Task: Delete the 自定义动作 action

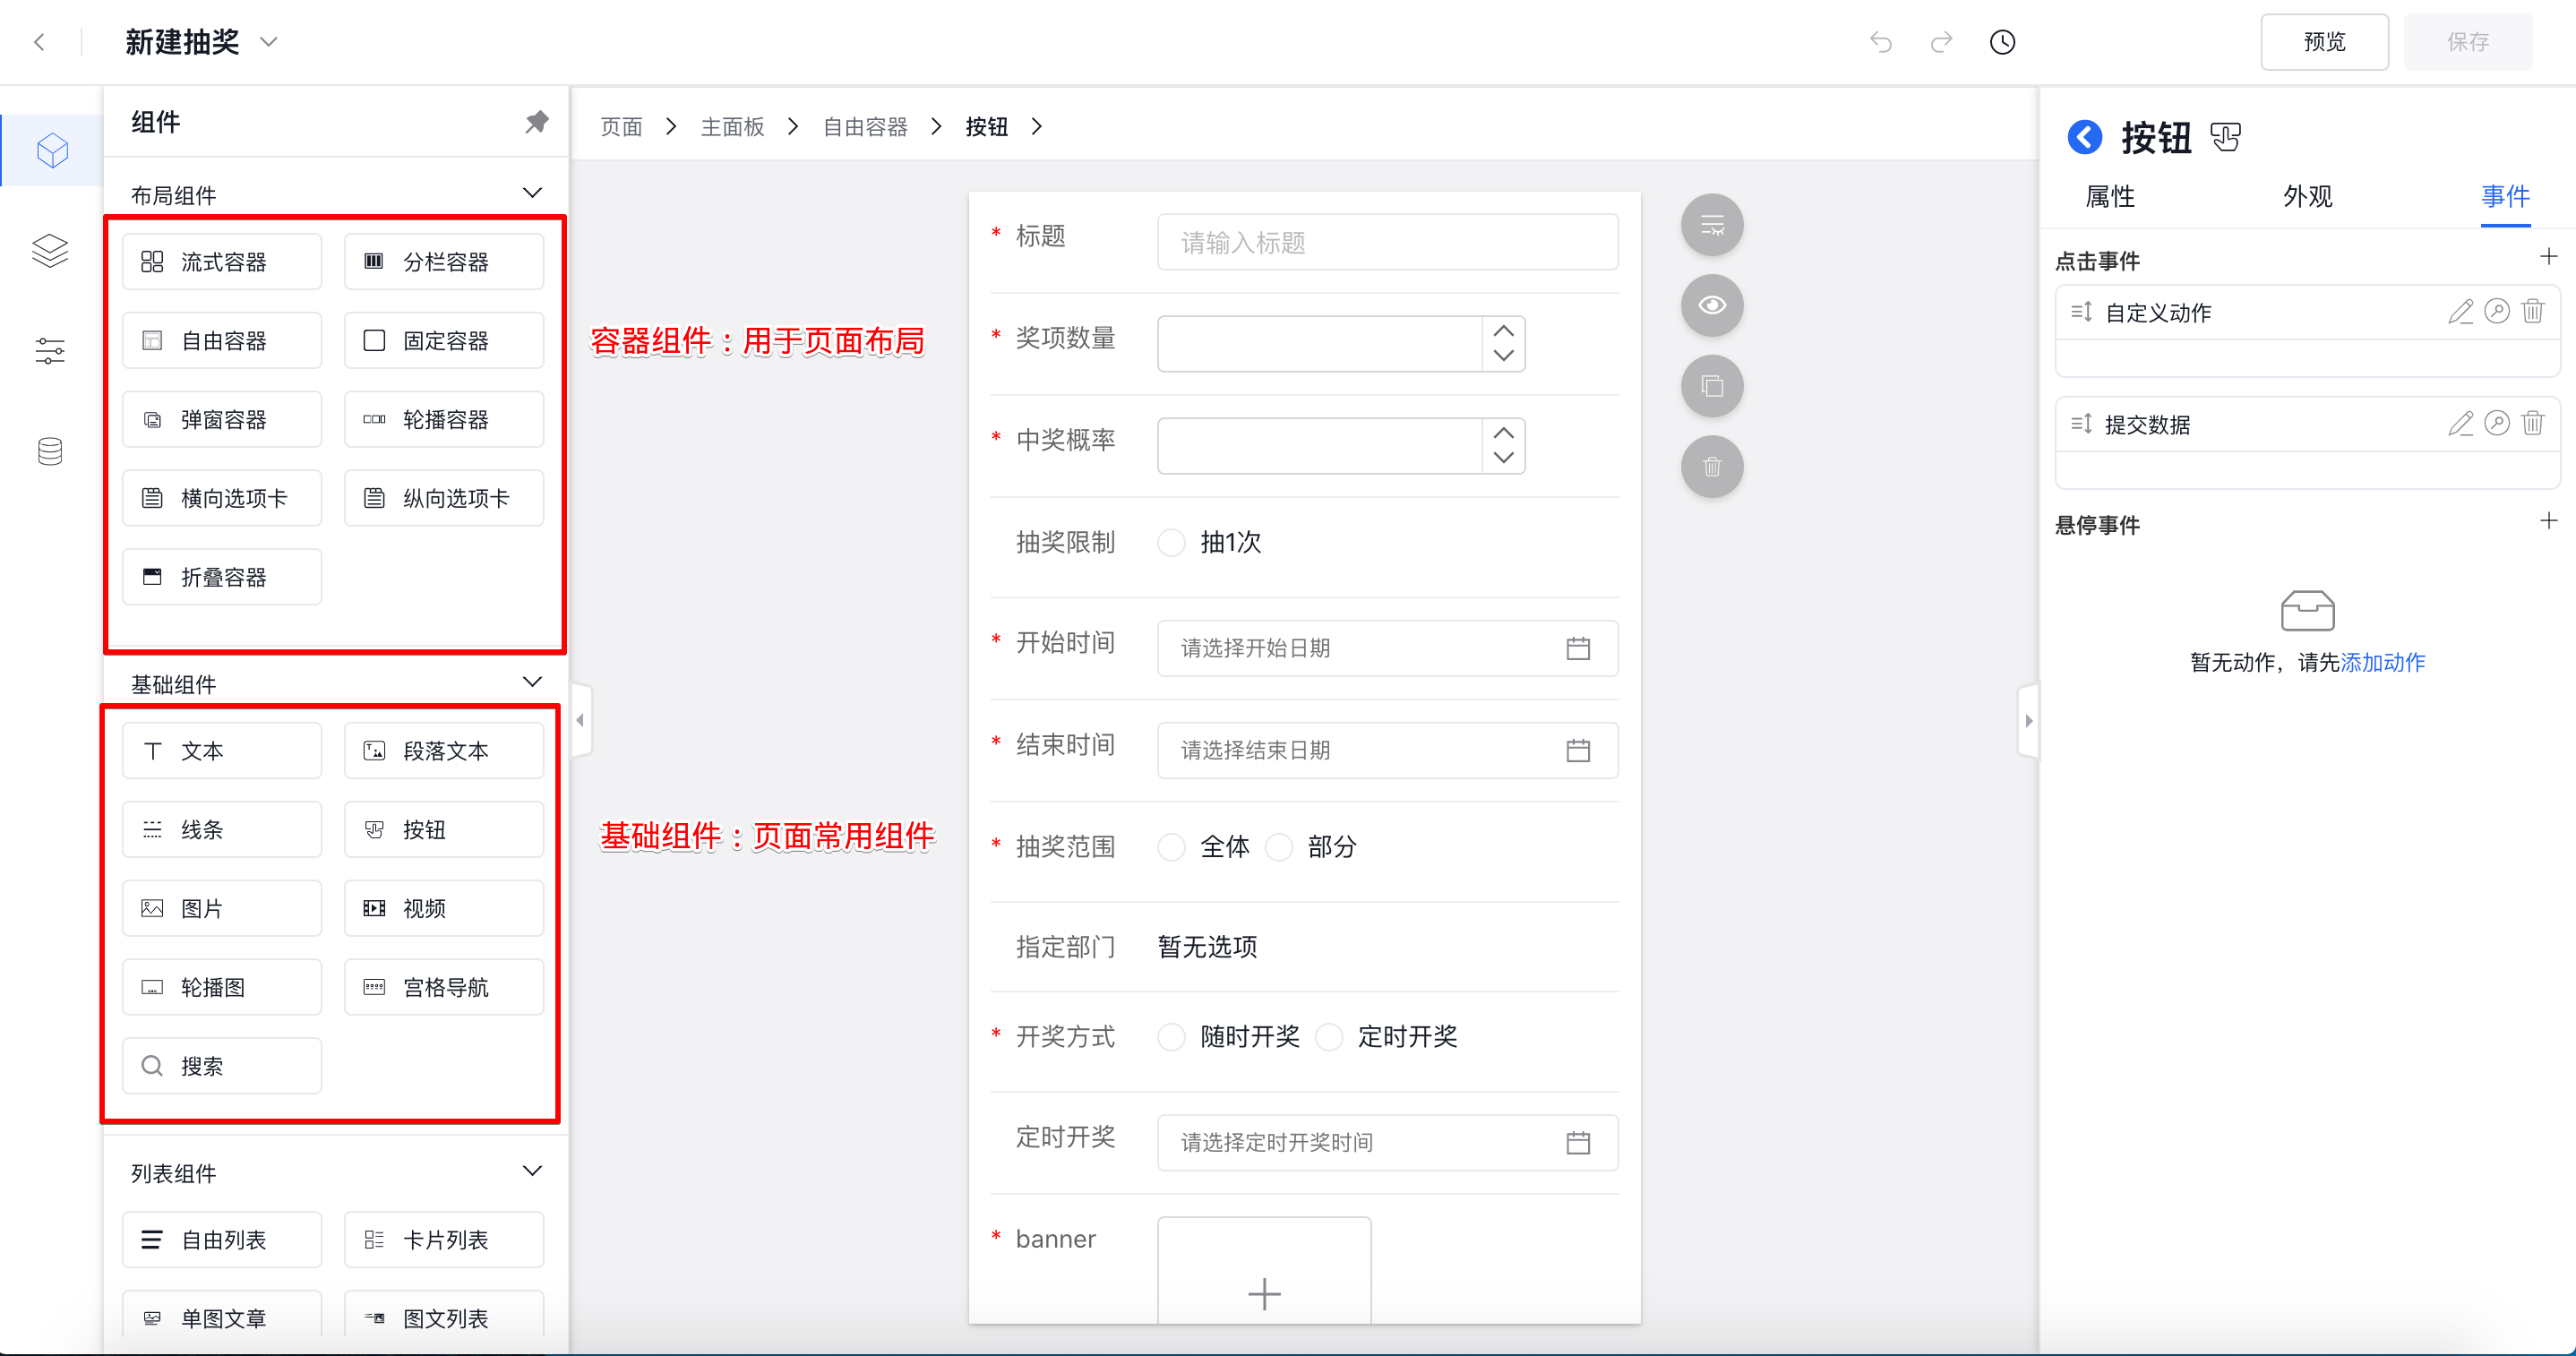Action: pos(2533,311)
